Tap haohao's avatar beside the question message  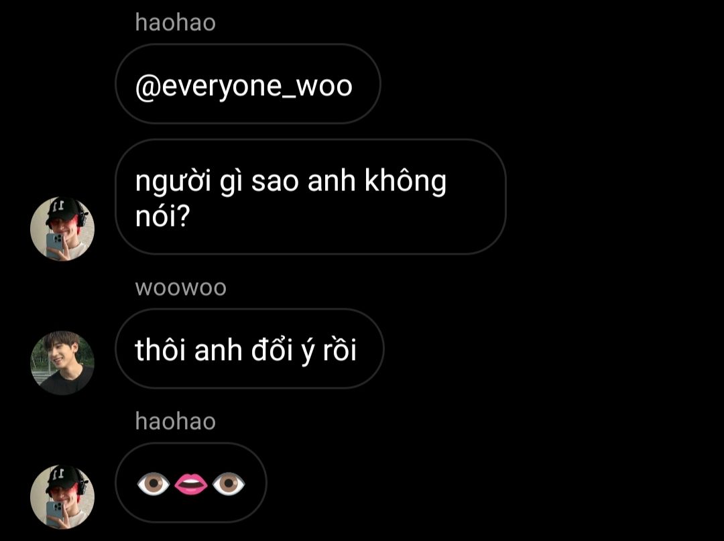point(62,229)
